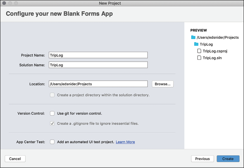This screenshot has width=244, height=168.
Task: Click the red close window button
Action: (4, 3)
